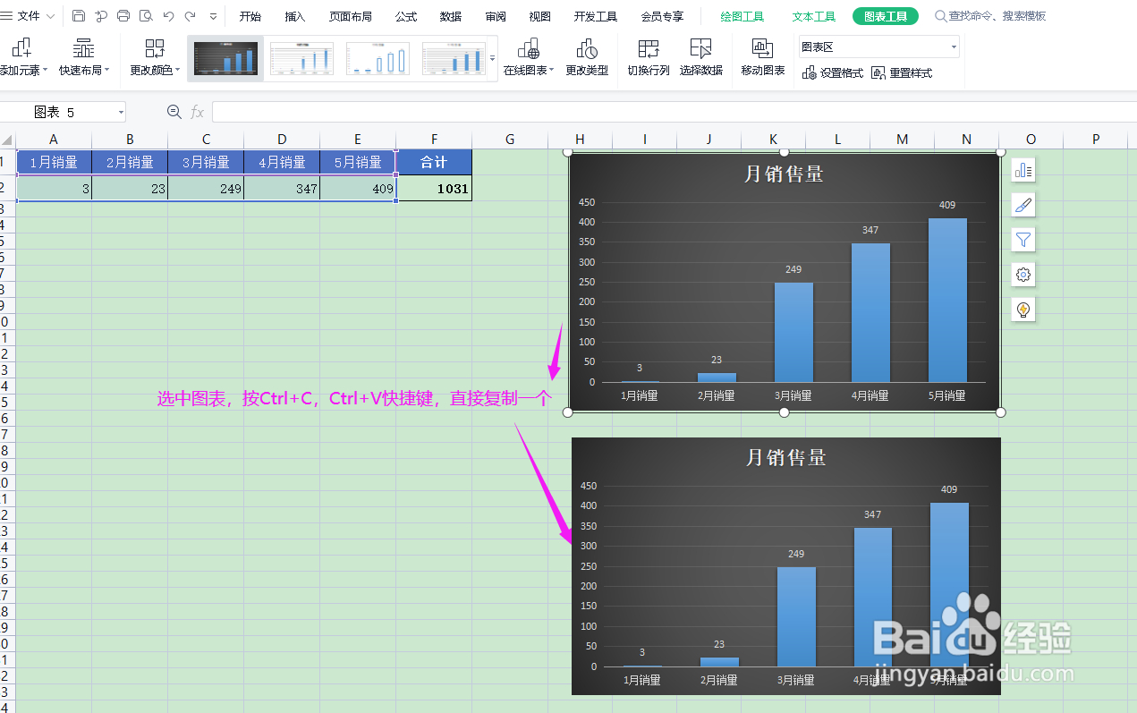Click cell A1 labeled 1月销量

point(54,162)
